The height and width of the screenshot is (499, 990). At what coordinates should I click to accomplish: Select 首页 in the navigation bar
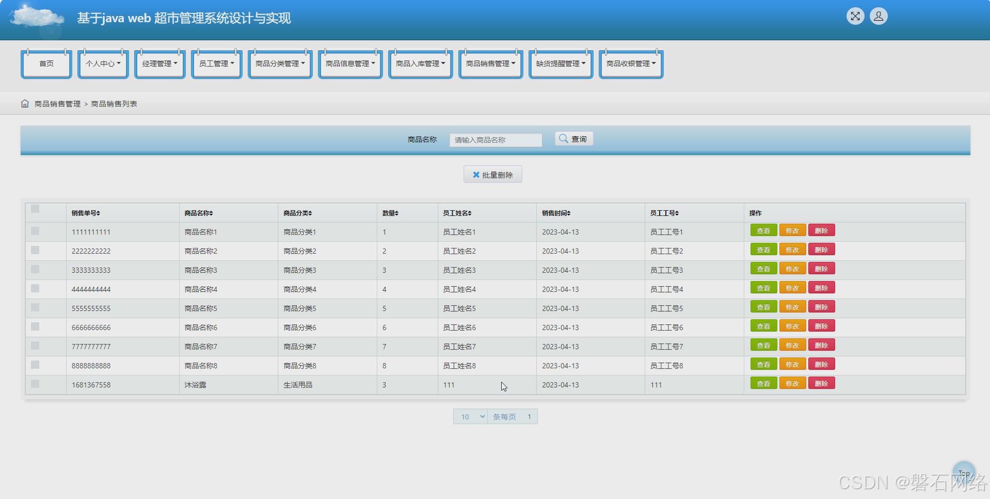[46, 63]
